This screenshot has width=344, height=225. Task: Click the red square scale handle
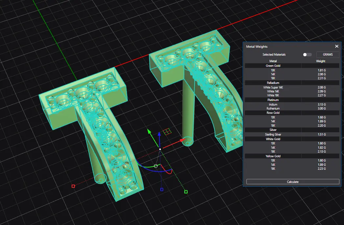[73, 186]
